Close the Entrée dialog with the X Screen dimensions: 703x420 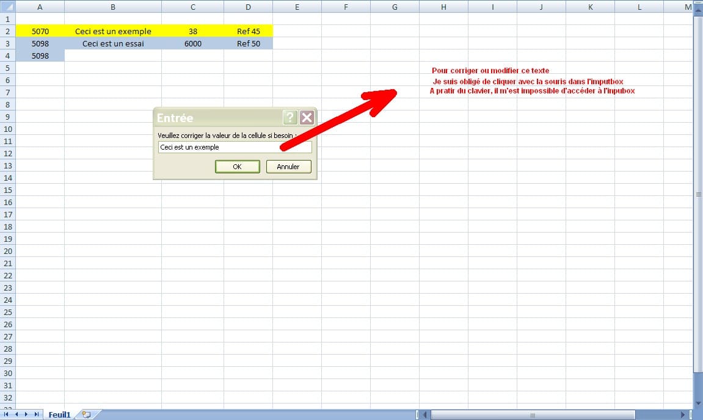(307, 117)
